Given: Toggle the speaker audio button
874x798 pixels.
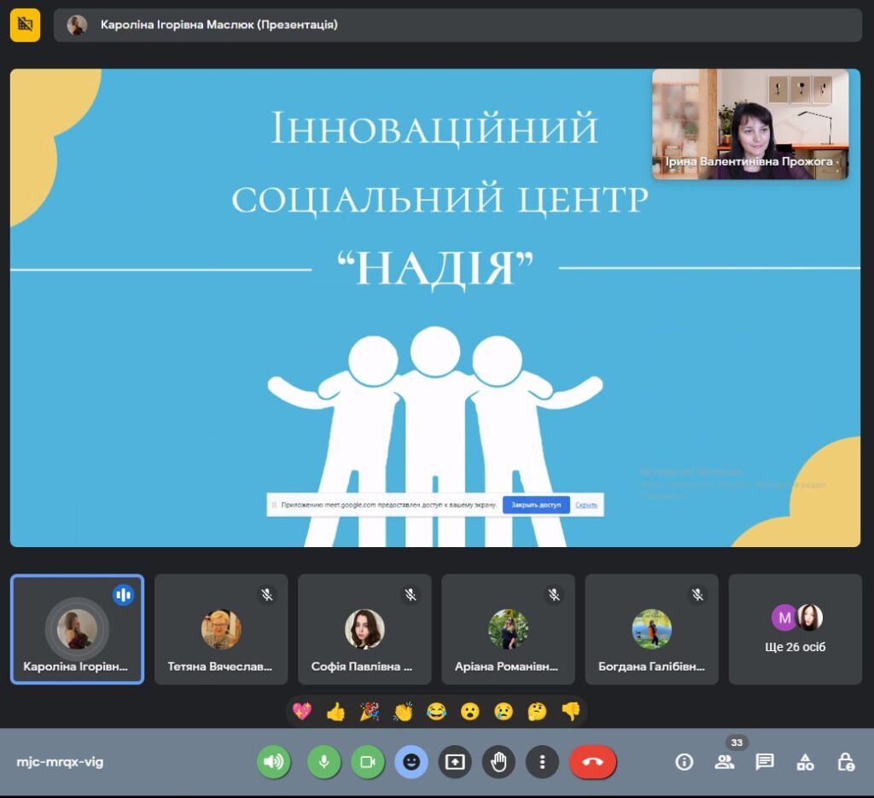Looking at the screenshot, I should (274, 762).
